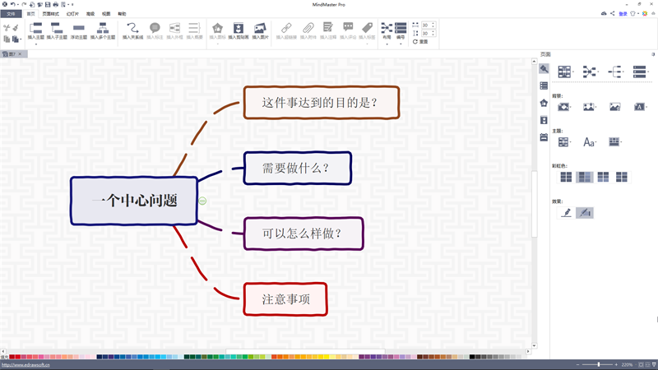Toggle the hand-drawn pen effect button

566,213
